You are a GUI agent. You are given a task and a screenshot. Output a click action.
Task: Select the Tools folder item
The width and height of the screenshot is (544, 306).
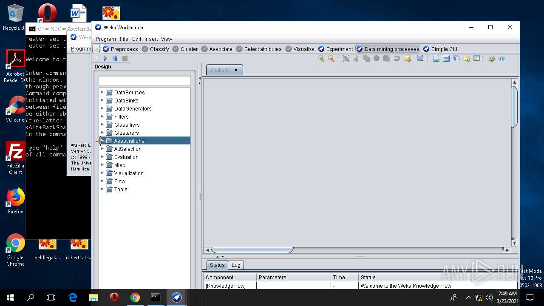121,189
